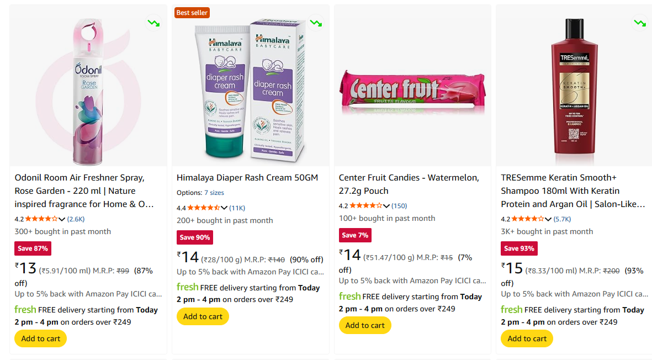Click the Odonil star rating icons
The width and height of the screenshot is (652, 360).
click(x=41, y=219)
